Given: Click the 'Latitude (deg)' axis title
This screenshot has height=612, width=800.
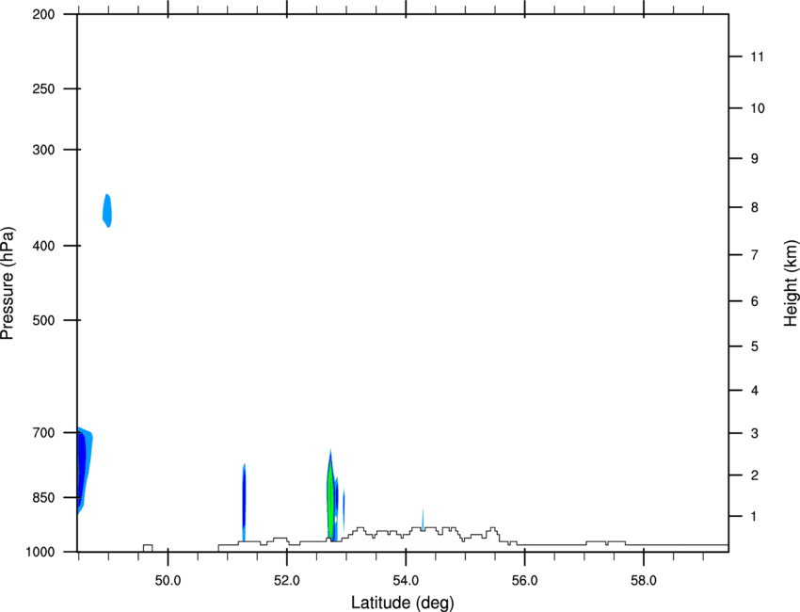Looking at the screenshot, I should [403, 603].
